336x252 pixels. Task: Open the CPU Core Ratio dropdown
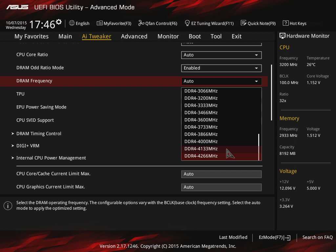[221, 55]
